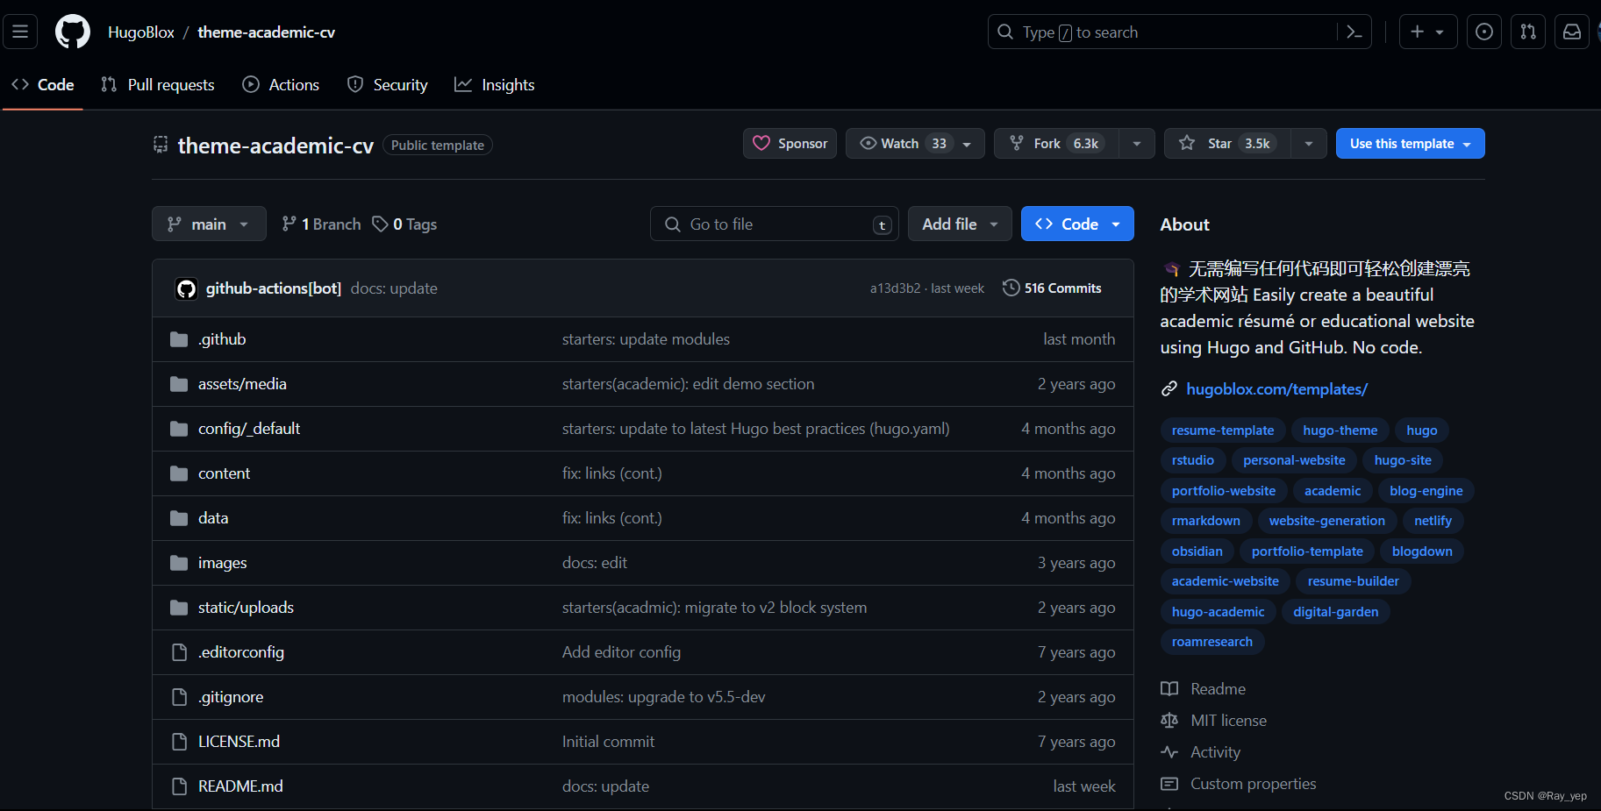
Task: Switch to the Code tab
Action: pos(43,85)
